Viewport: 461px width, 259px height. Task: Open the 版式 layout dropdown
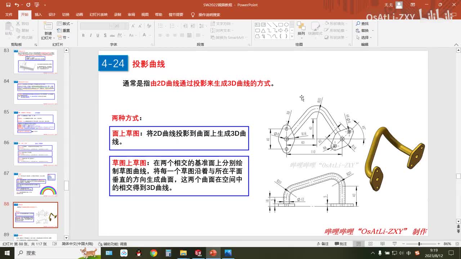point(64,24)
